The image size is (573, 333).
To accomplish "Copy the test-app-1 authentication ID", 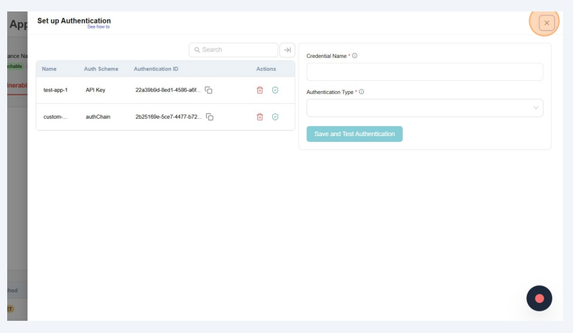I will coord(209,90).
